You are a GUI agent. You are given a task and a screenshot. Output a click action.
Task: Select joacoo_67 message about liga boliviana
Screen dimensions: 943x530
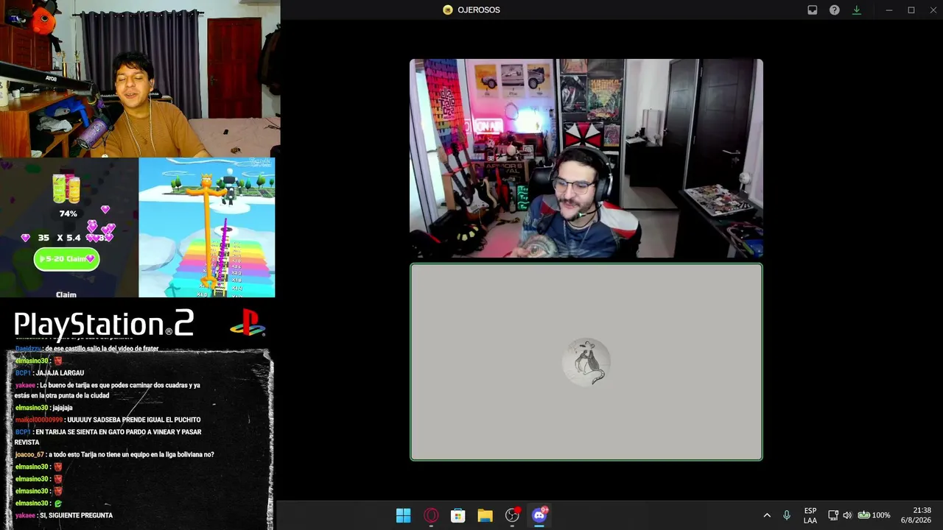pyautogui.click(x=114, y=455)
